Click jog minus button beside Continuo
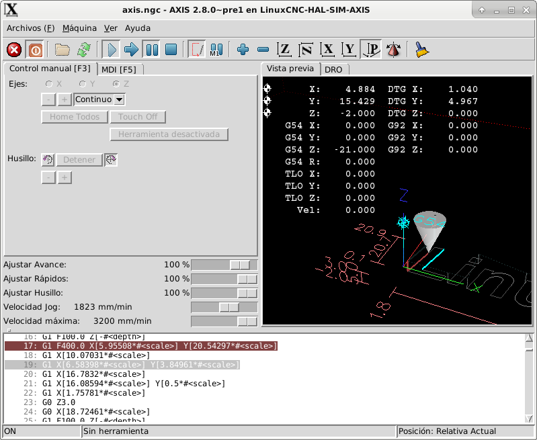The width and height of the screenshot is (537, 440). [x=48, y=99]
